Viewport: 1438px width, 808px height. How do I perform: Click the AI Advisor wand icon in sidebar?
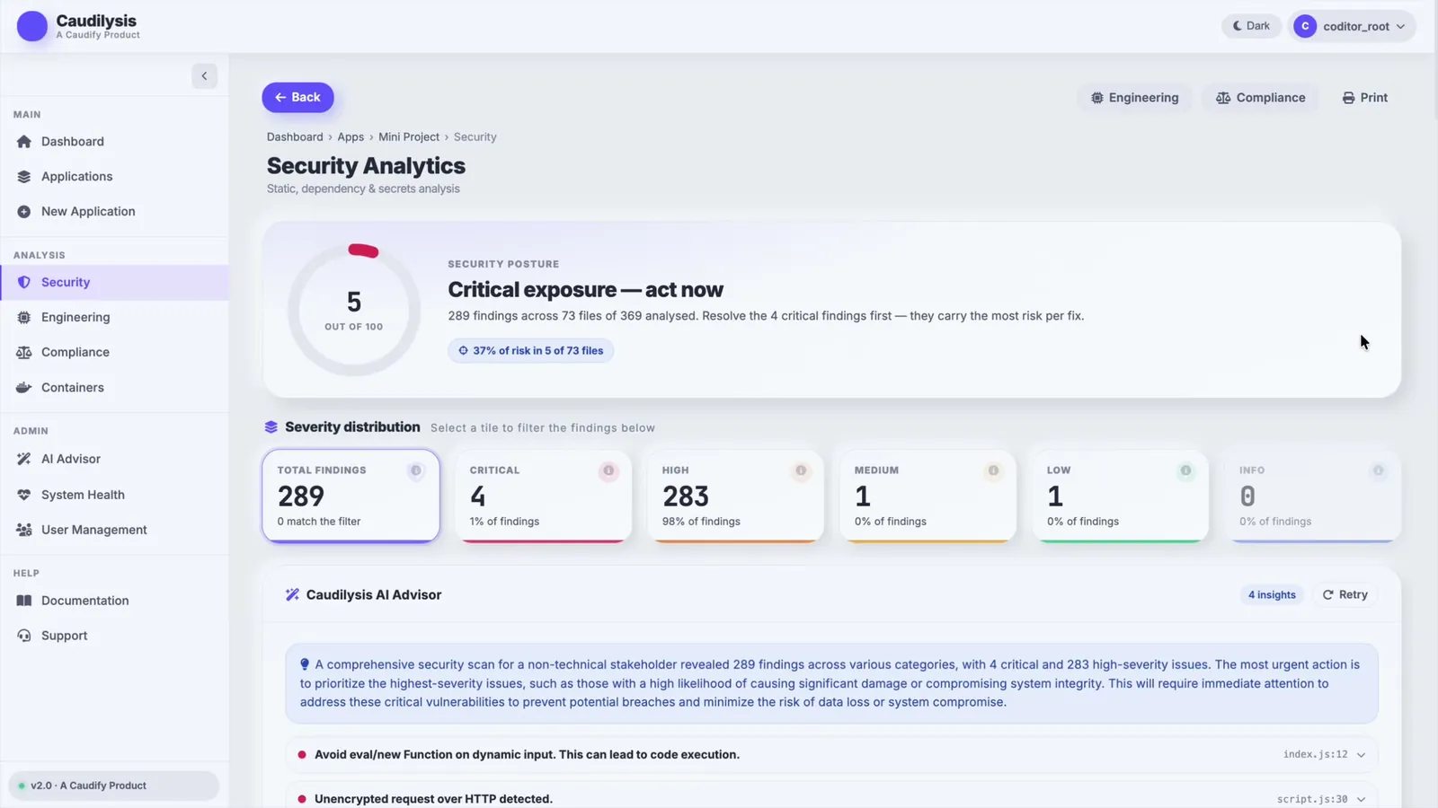point(24,459)
